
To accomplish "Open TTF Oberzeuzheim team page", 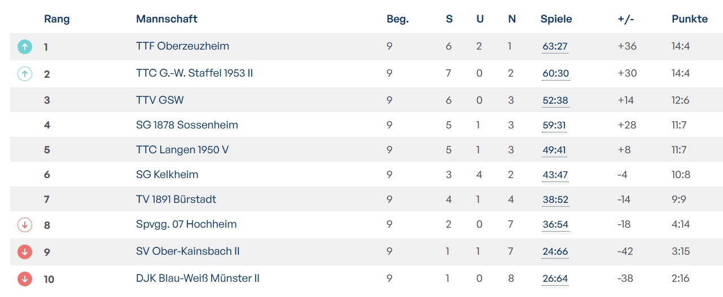I will coord(182,46).
